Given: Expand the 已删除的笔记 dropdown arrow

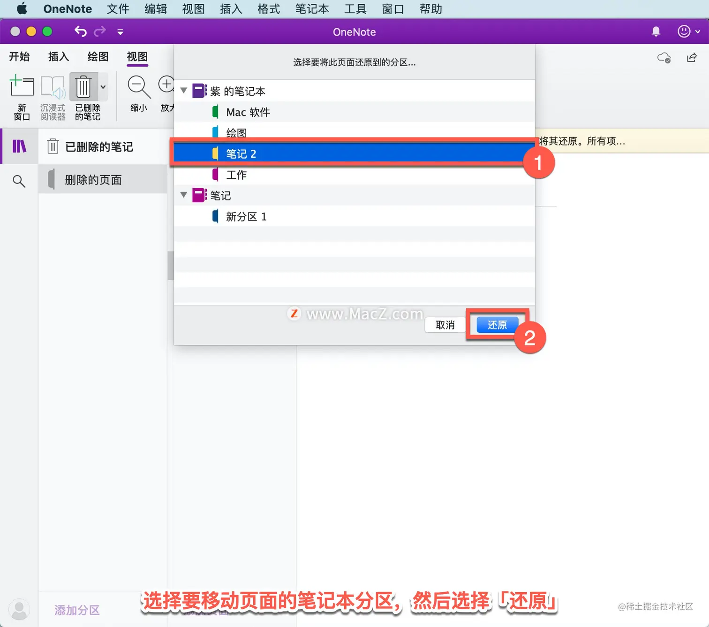Looking at the screenshot, I should coord(103,87).
